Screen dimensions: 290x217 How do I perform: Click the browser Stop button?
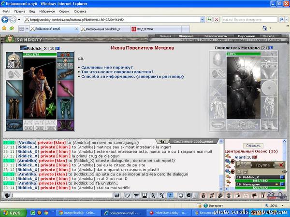pyautogui.click(x=217, y=20)
